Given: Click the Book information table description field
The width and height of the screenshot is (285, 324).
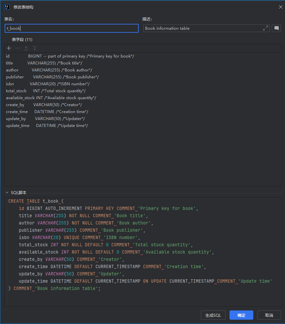Looking at the screenshot, I should coord(203,28).
